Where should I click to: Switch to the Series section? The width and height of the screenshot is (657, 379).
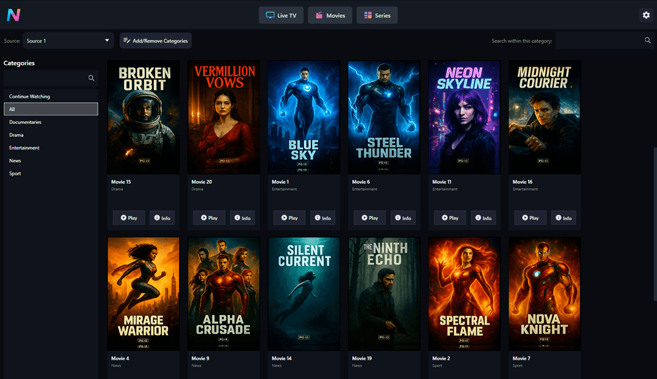coord(377,15)
